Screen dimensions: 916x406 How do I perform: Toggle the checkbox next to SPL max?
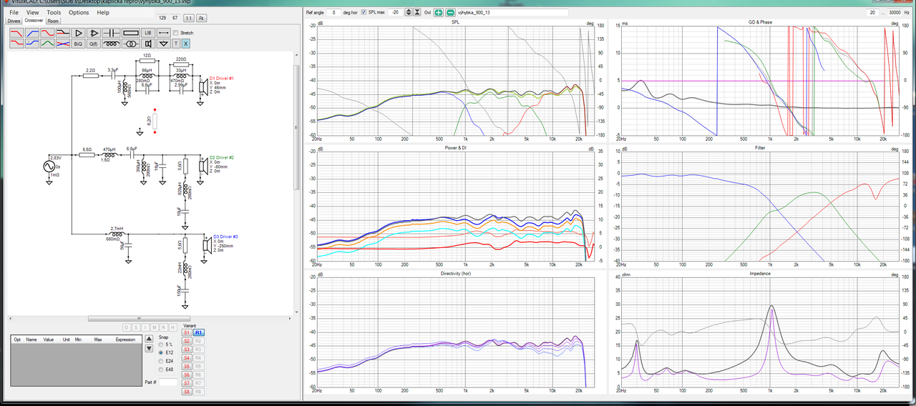point(364,12)
